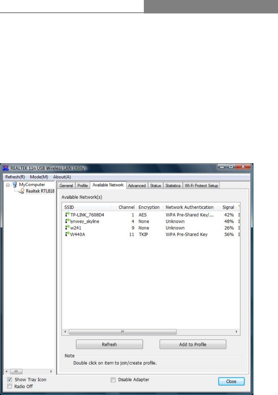
Task: Click the AES encryption cell
Action: click(143, 215)
